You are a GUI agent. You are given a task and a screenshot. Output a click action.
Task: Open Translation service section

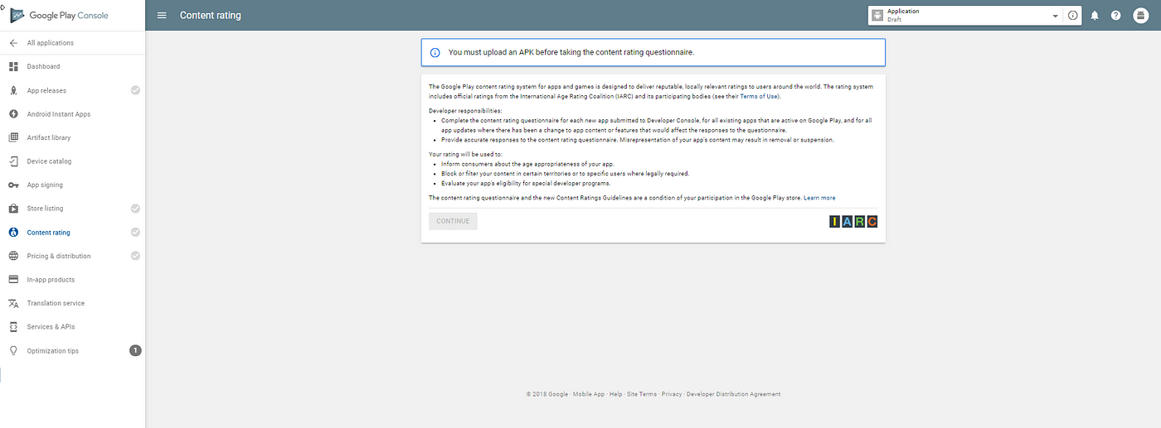tap(56, 303)
